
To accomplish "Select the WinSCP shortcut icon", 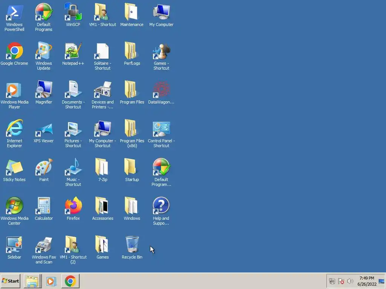I will click(73, 12).
